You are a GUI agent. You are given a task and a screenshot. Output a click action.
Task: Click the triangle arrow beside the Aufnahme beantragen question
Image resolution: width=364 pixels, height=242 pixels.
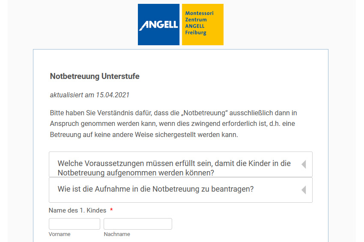[x=304, y=190]
